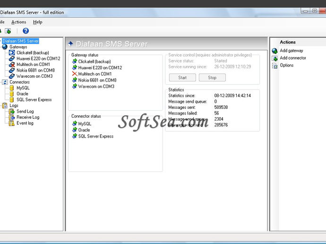This screenshot has height=244, width=326.
Task: Open Receive Log tree item
Action: click(x=28, y=117)
